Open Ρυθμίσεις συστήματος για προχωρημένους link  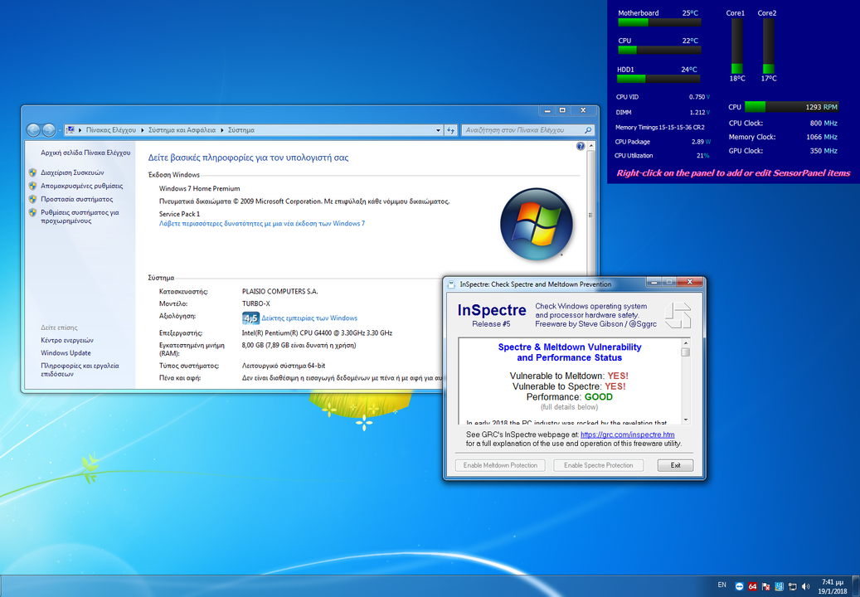(80, 216)
